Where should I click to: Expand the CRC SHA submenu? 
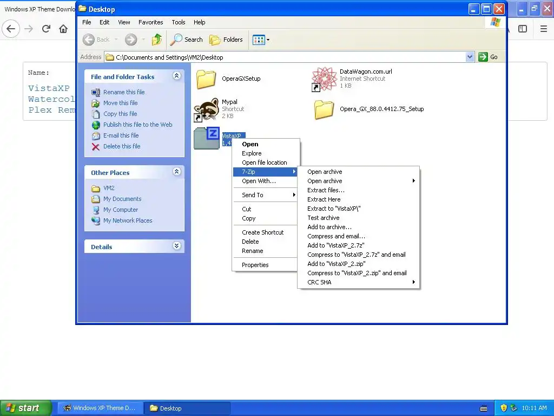coord(358,282)
